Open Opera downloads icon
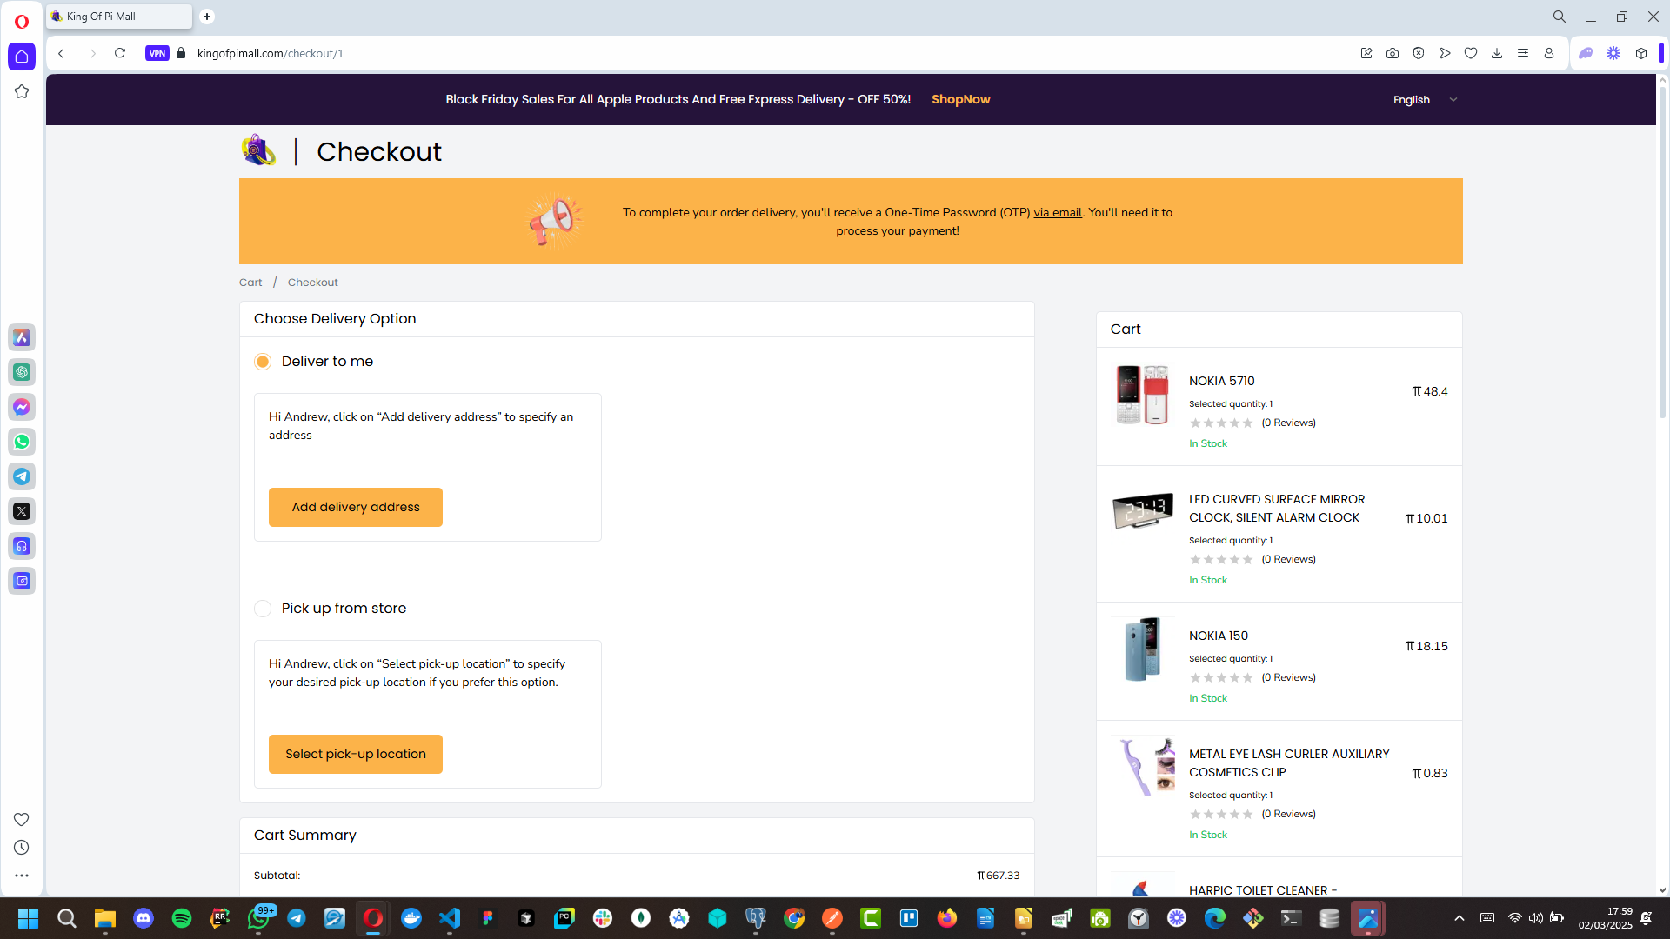The width and height of the screenshot is (1670, 939). tap(1497, 53)
